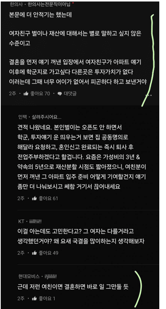Image resolution: width=166 pixels, height=309 pixels.
Task: Click the red asterisk beside top author
Action: pyautogui.click(x=73, y=4)
